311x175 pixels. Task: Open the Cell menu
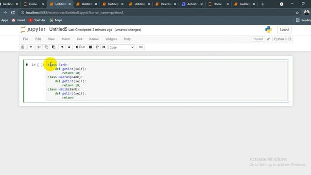pos(80,39)
